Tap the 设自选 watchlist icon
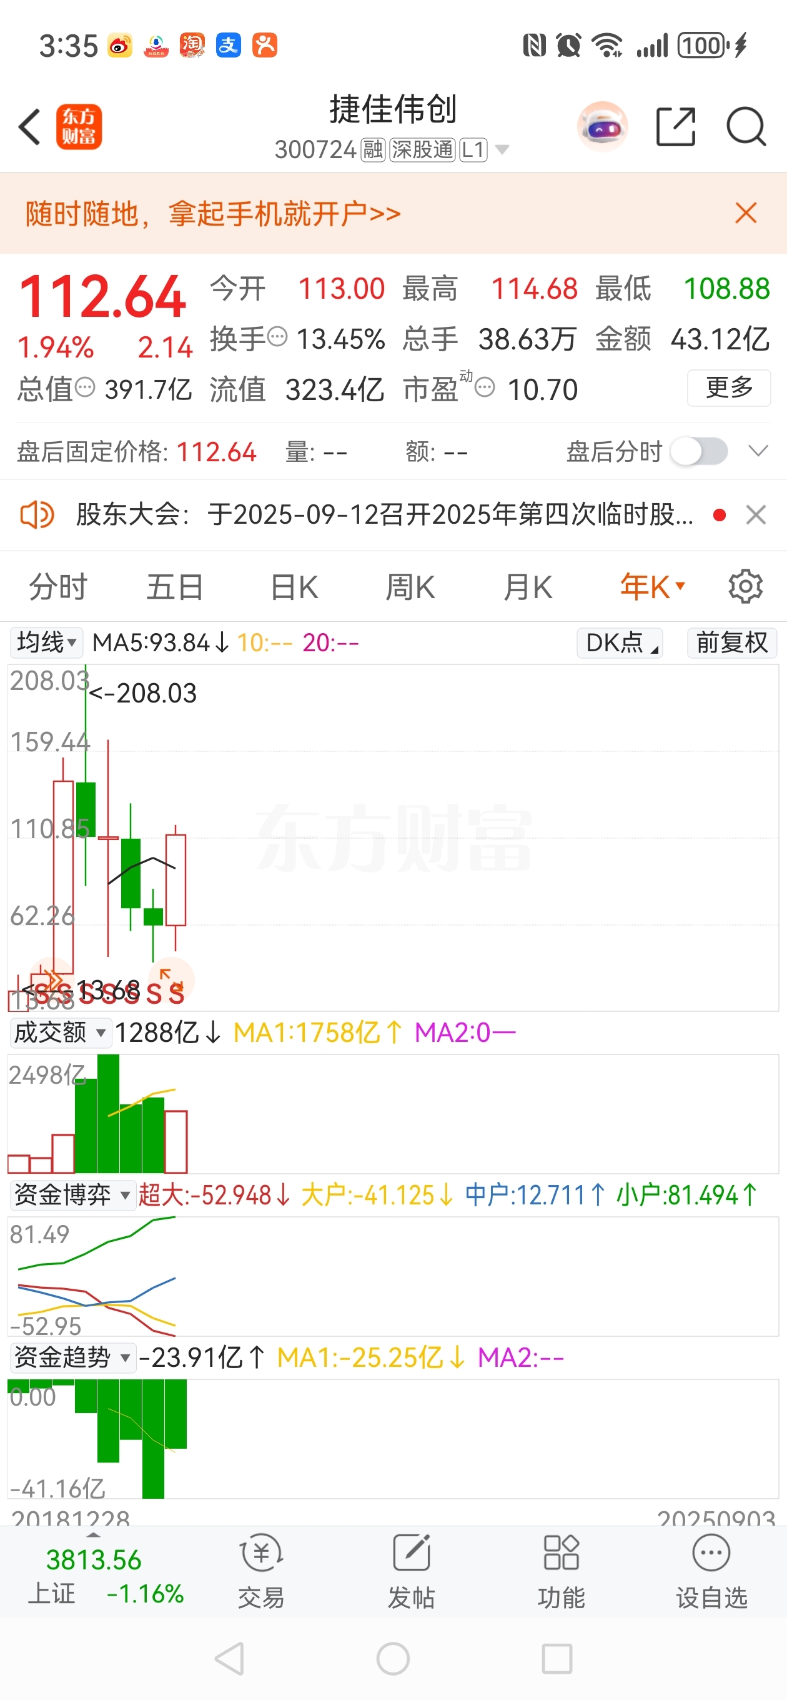787x1700 pixels. click(x=711, y=1572)
